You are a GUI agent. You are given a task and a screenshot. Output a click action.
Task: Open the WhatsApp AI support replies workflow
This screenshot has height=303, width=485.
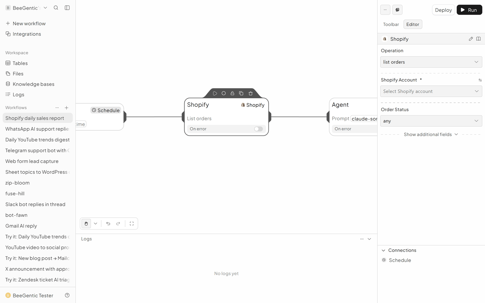pyautogui.click(x=38, y=129)
